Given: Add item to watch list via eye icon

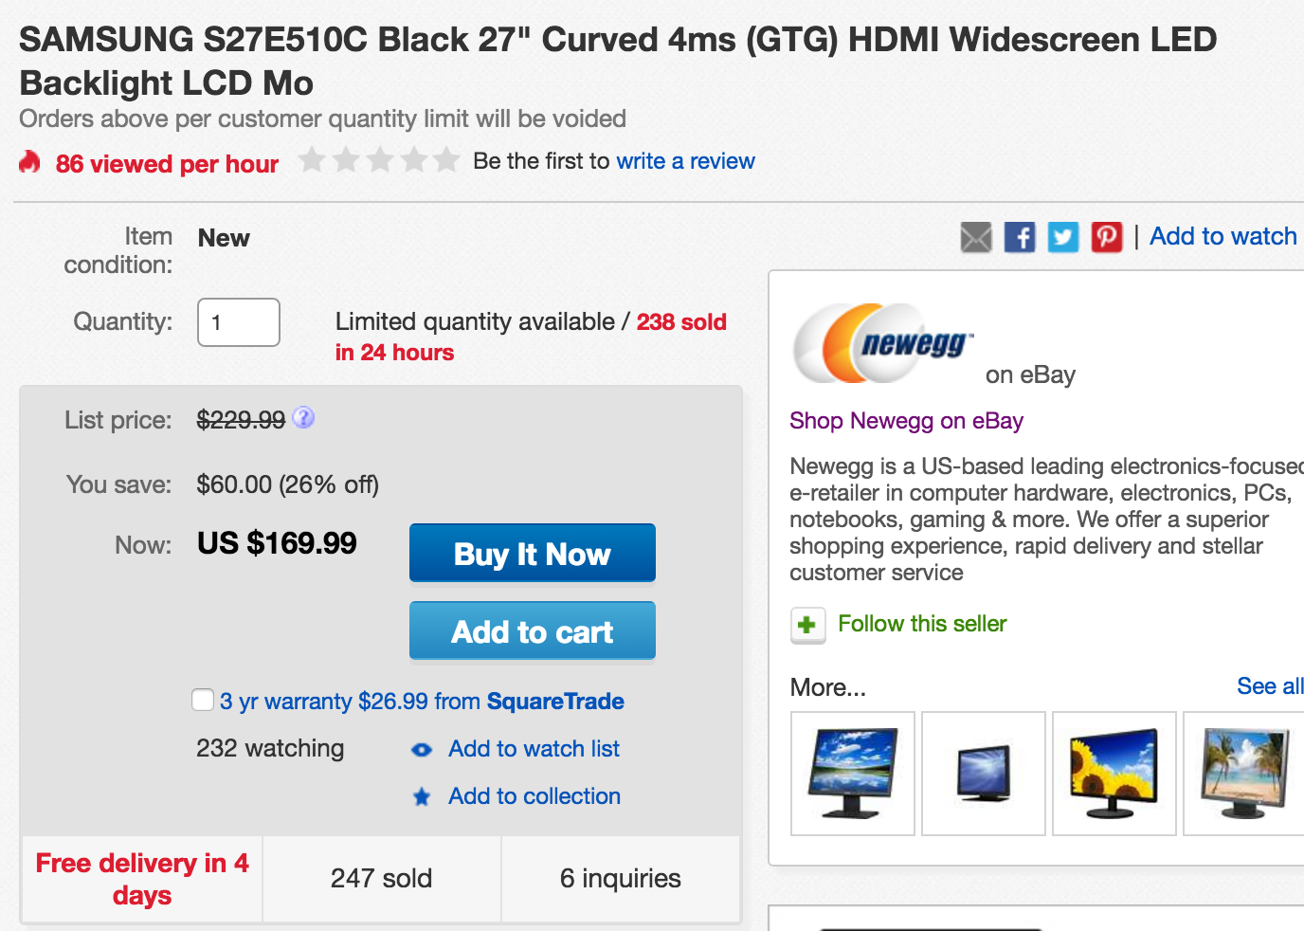Looking at the screenshot, I should [x=421, y=749].
